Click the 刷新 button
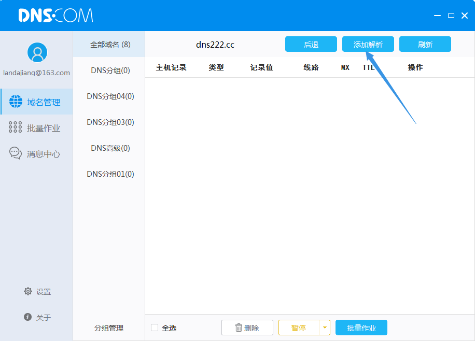Viewport: 475px width, 341px height. coord(425,45)
